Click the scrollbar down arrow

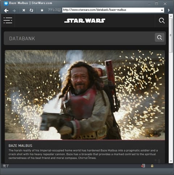click(171, 161)
